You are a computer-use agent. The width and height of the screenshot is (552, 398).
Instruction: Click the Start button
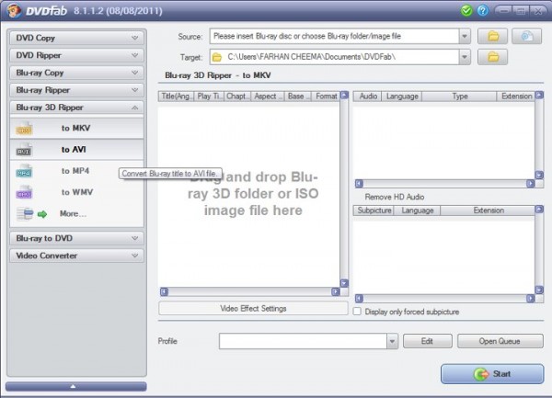492,374
